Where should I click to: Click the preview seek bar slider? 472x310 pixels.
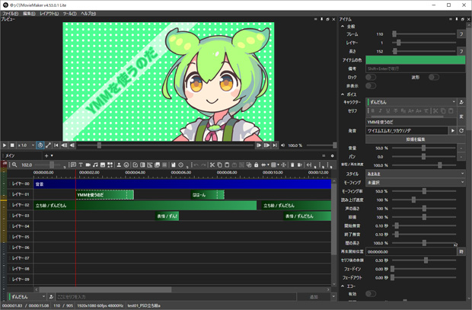[x=165, y=145]
